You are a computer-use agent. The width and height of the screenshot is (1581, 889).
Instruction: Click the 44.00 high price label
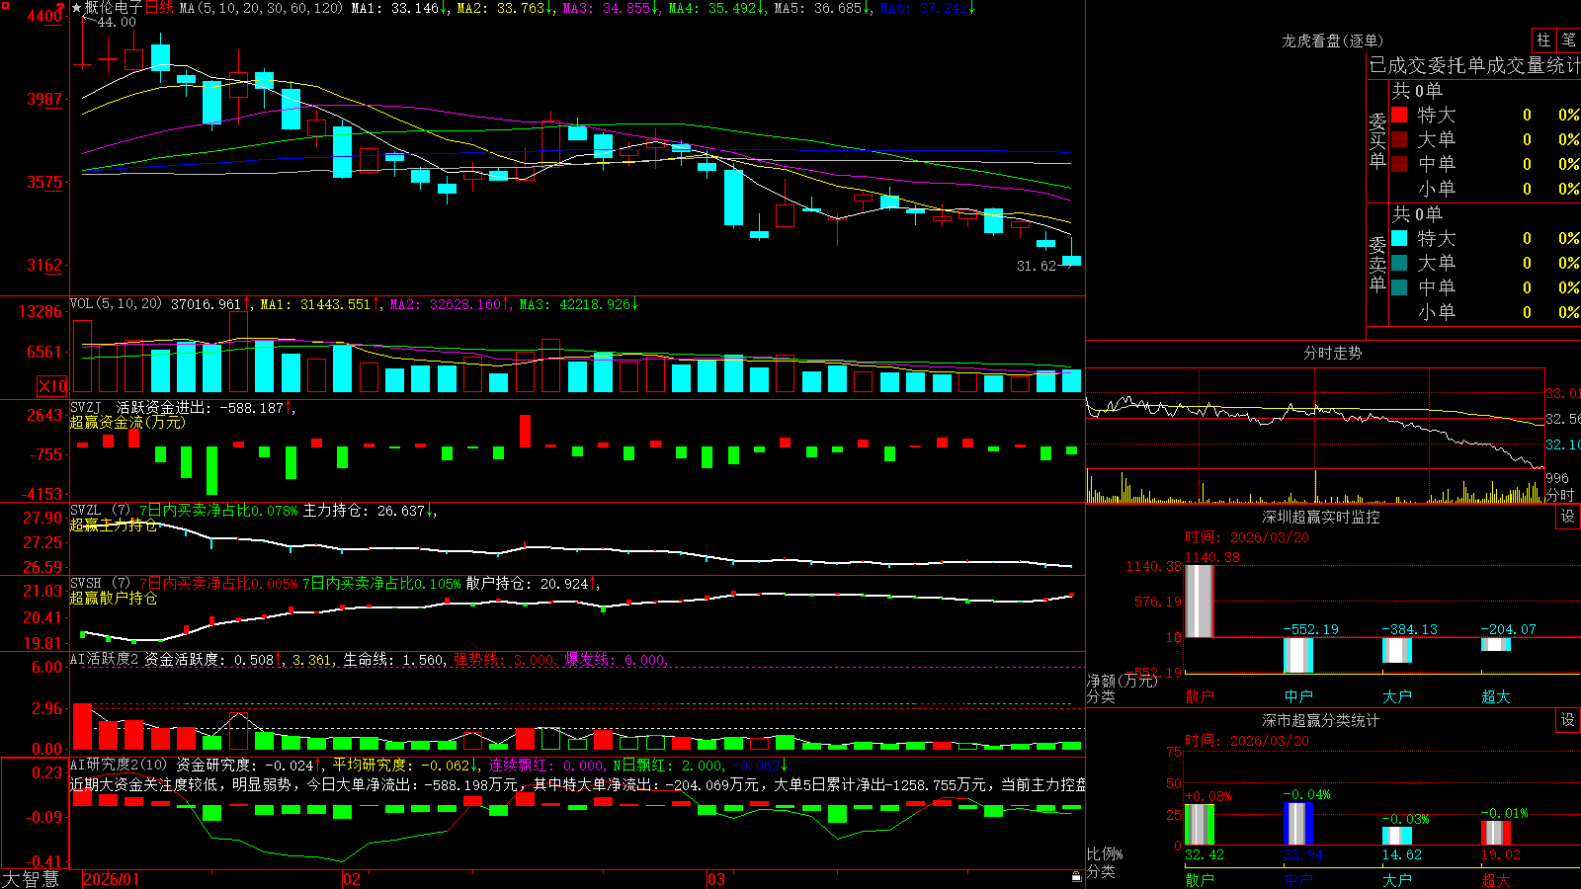(x=117, y=22)
